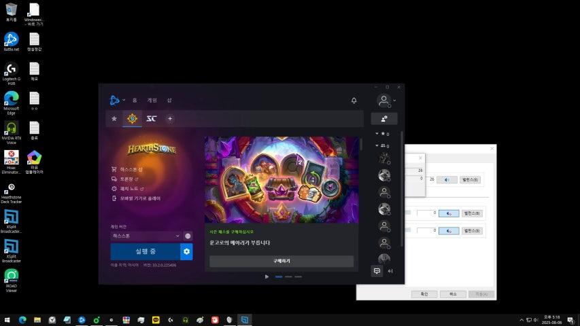
Task: Close the small popup with its X
Action: click(420, 158)
